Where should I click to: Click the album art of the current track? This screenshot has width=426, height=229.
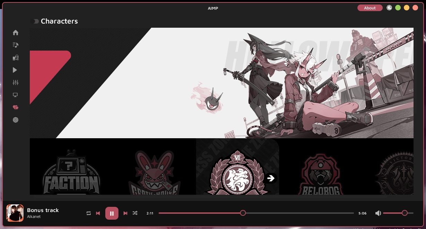click(15, 213)
